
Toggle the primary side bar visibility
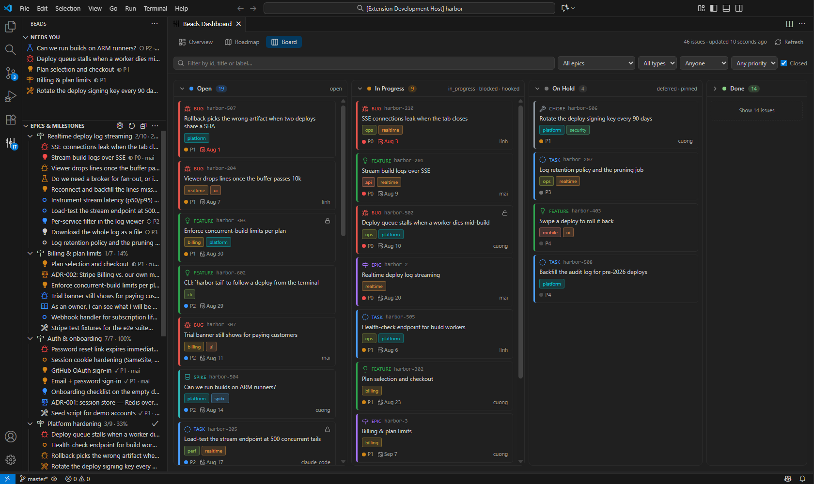pyautogui.click(x=714, y=8)
